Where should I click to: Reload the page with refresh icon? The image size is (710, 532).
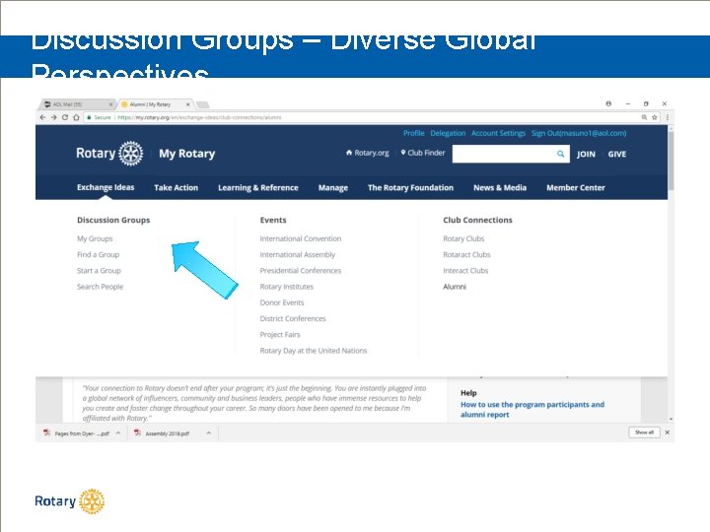(x=65, y=117)
